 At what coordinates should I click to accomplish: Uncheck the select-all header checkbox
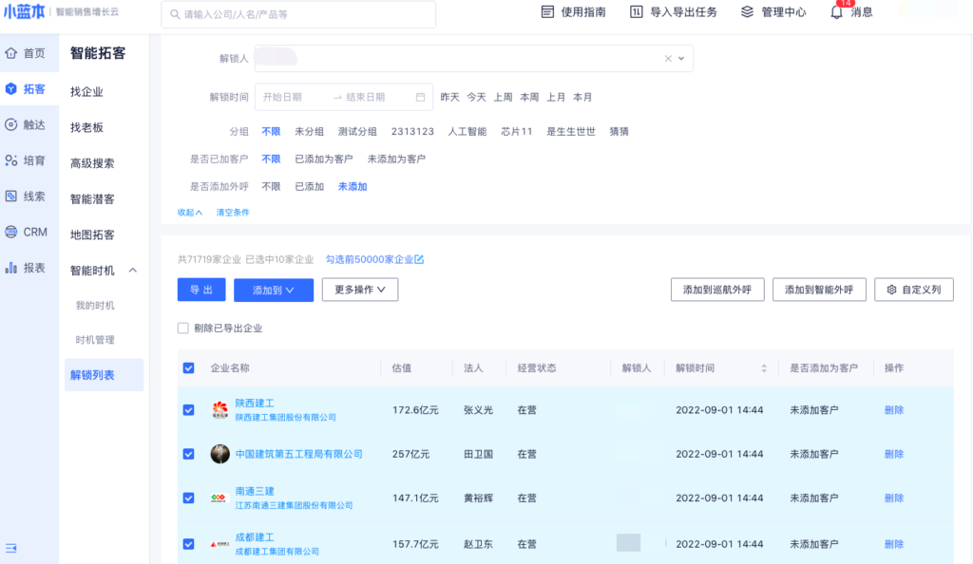pyautogui.click(x=188, y=368)
